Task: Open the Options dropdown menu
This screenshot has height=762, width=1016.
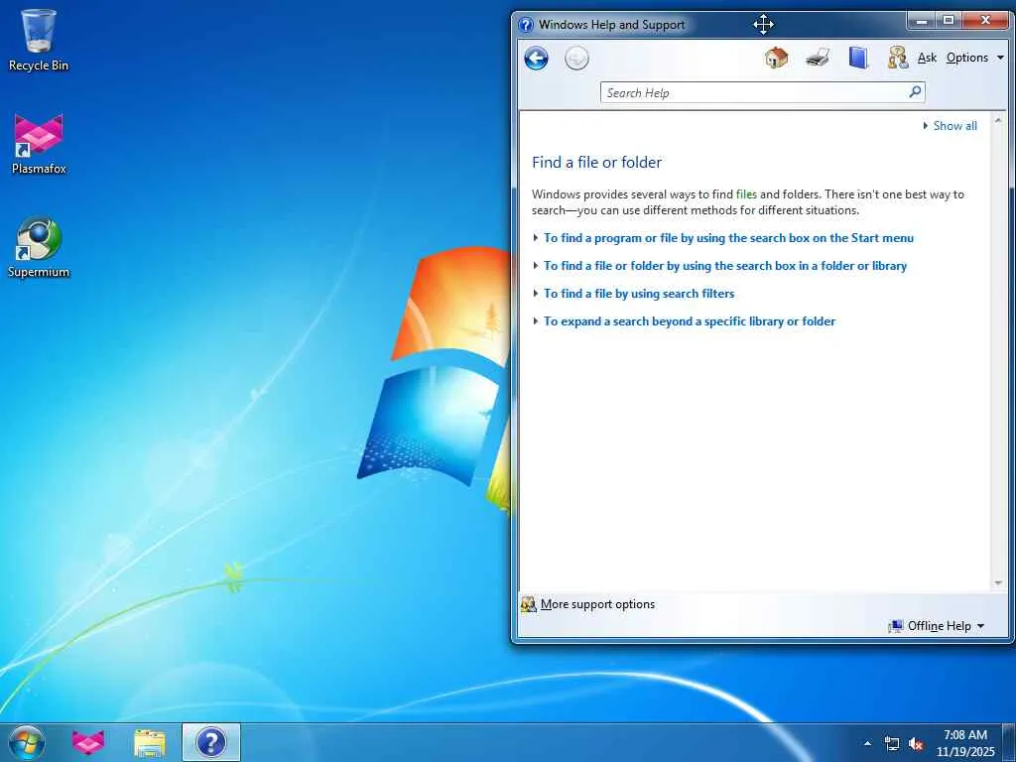Action: coord(974,58)
